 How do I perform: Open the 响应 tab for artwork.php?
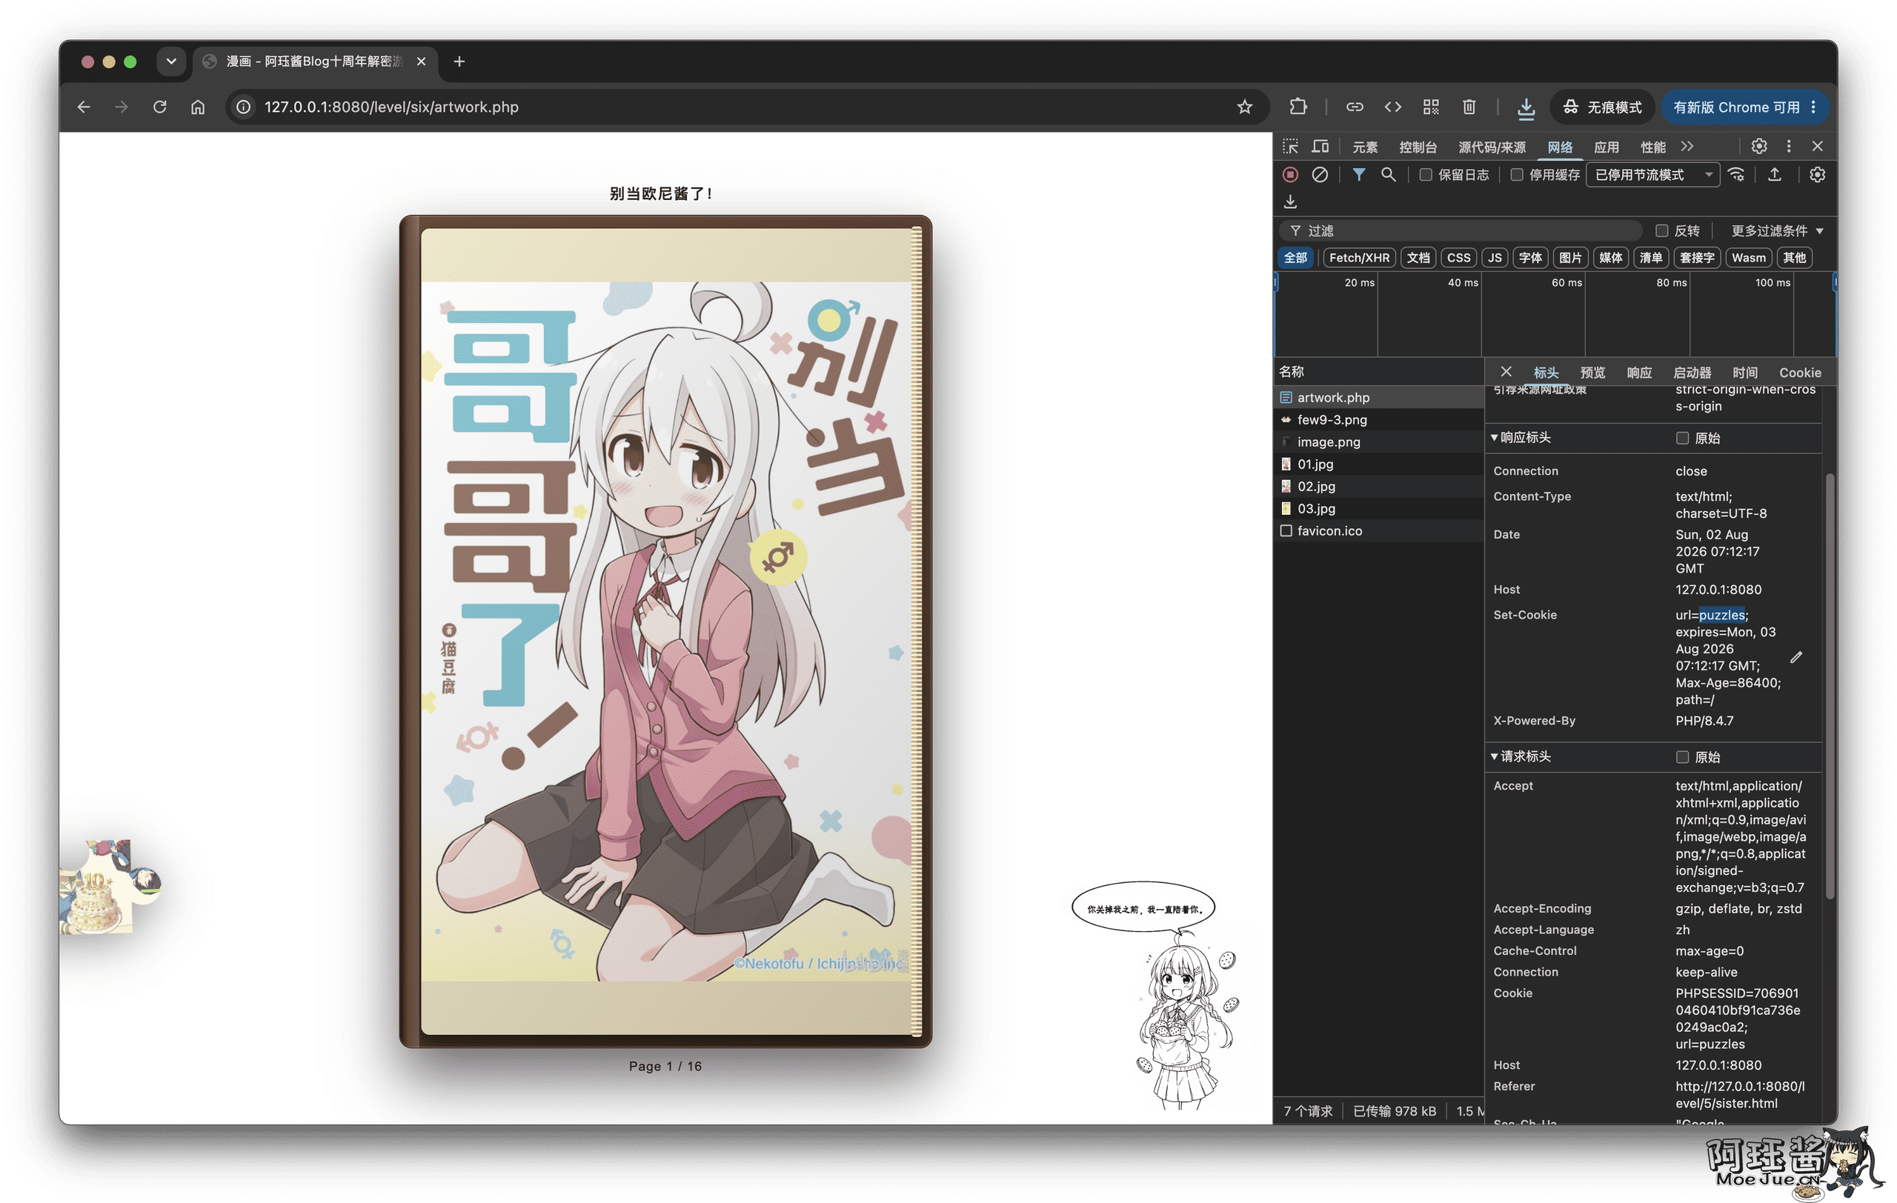point(1638,373)
